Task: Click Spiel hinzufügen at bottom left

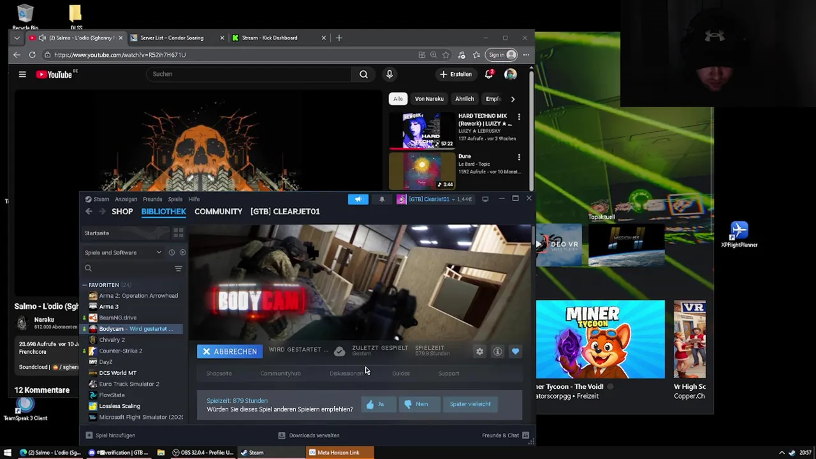Action: click(x=110, y=435)
